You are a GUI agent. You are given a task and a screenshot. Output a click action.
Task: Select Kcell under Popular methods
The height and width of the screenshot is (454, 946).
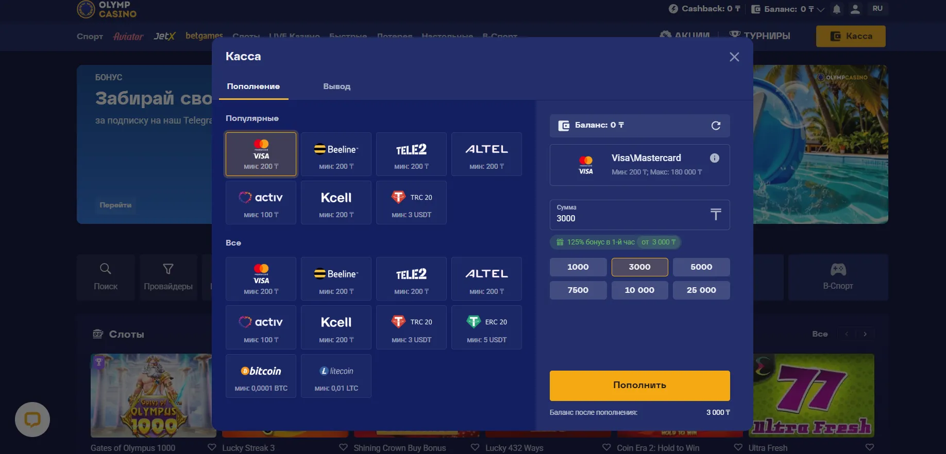point(336,203)
